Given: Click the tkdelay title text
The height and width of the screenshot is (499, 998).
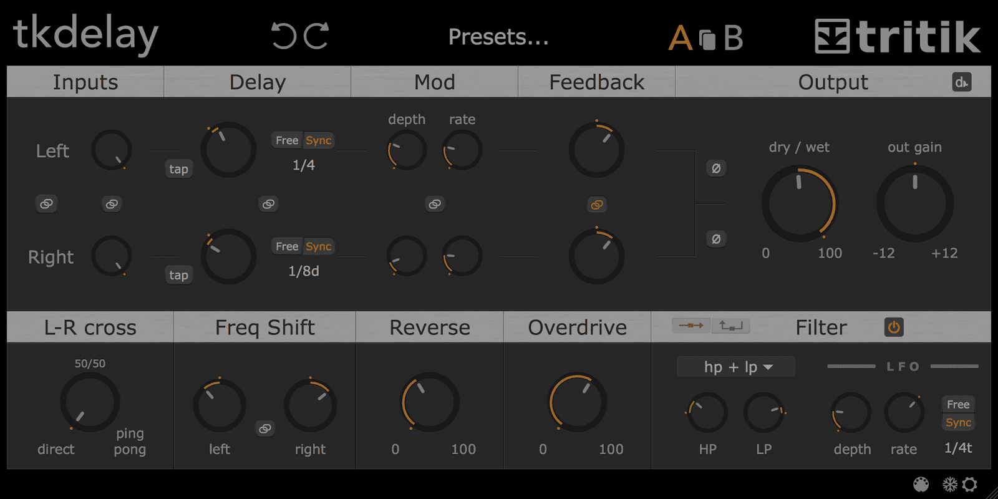Looking at the screenshot, I should coord(85,35).
